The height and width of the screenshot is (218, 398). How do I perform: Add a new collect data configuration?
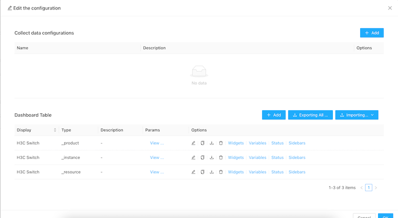tap(372, 33)
